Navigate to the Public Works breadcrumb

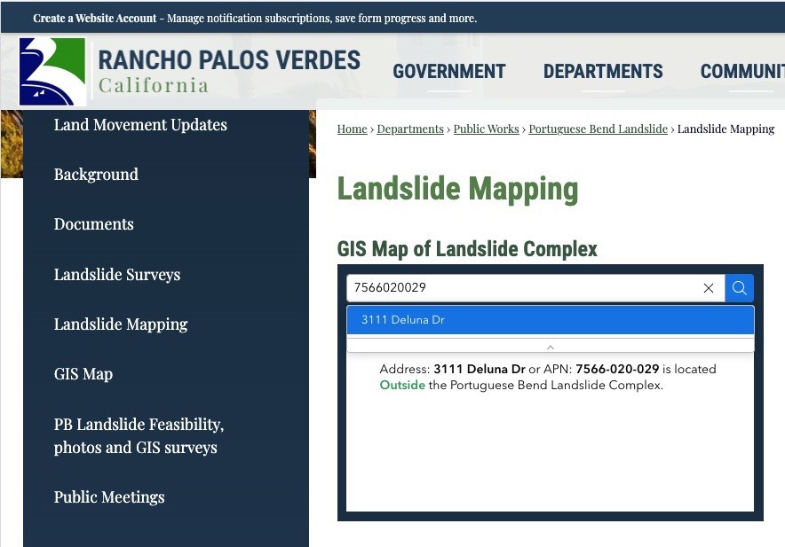tap(486, 129)
